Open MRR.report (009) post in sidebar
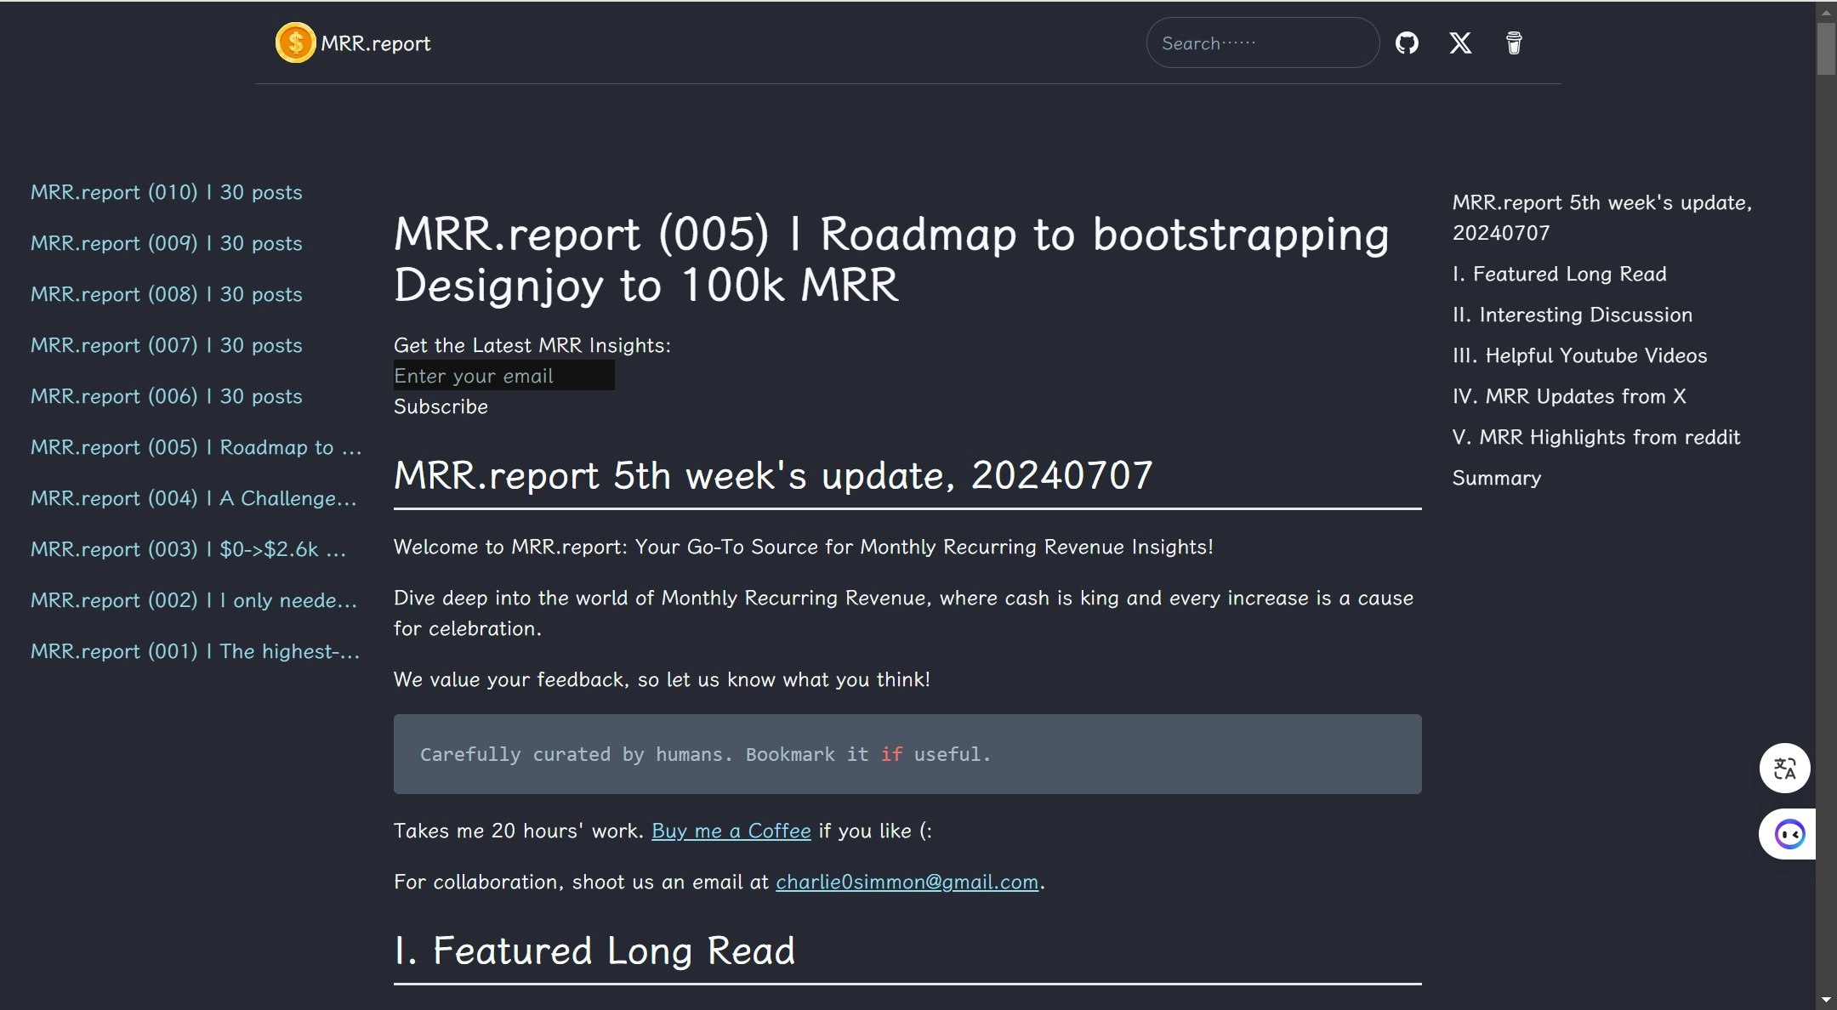This screenshot has width=1837, height=1010. point(167,243)
